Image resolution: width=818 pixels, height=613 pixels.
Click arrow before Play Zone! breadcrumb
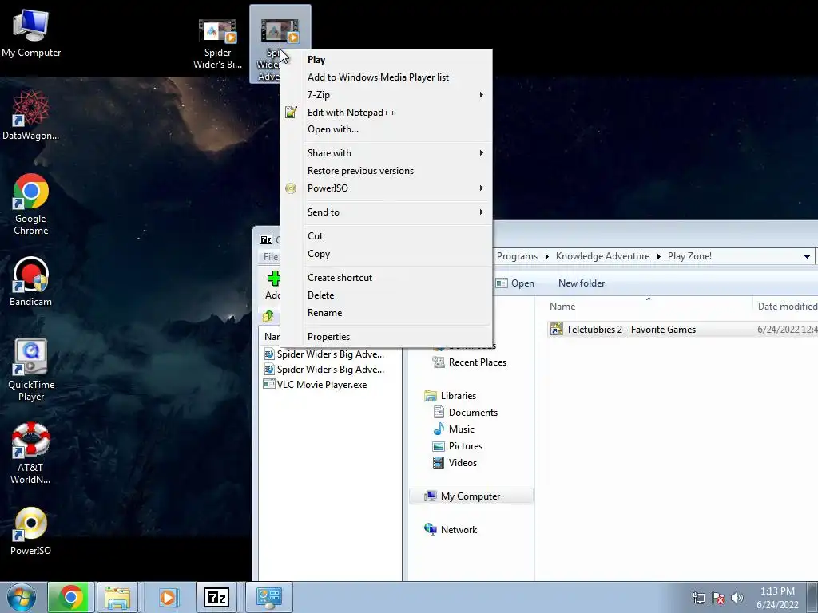(x=658, y=256)
